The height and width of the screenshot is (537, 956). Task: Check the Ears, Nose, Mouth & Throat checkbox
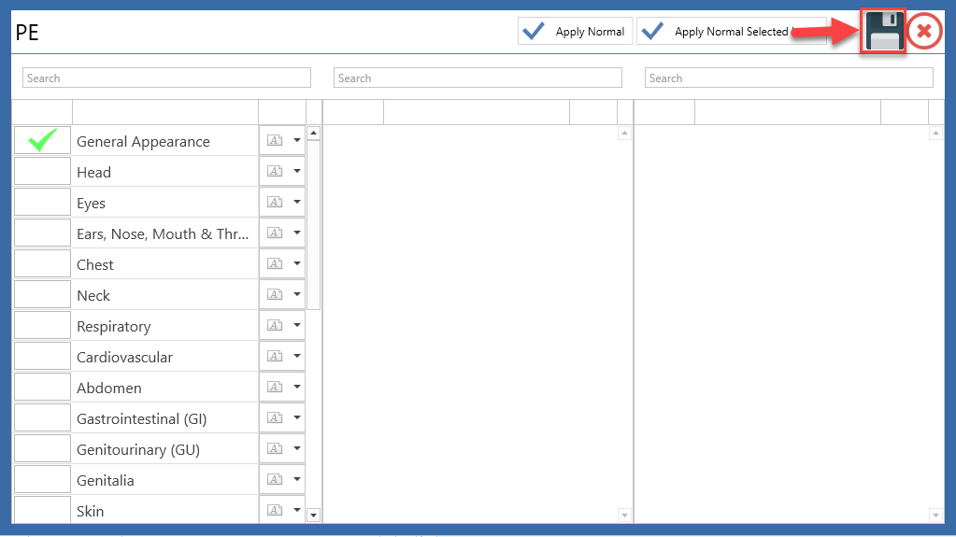pos(42,233)
